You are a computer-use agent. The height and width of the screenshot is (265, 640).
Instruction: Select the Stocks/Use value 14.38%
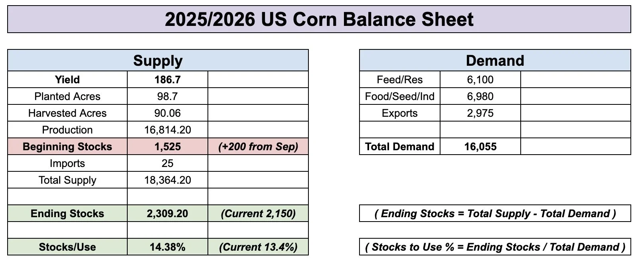point(168,247)
